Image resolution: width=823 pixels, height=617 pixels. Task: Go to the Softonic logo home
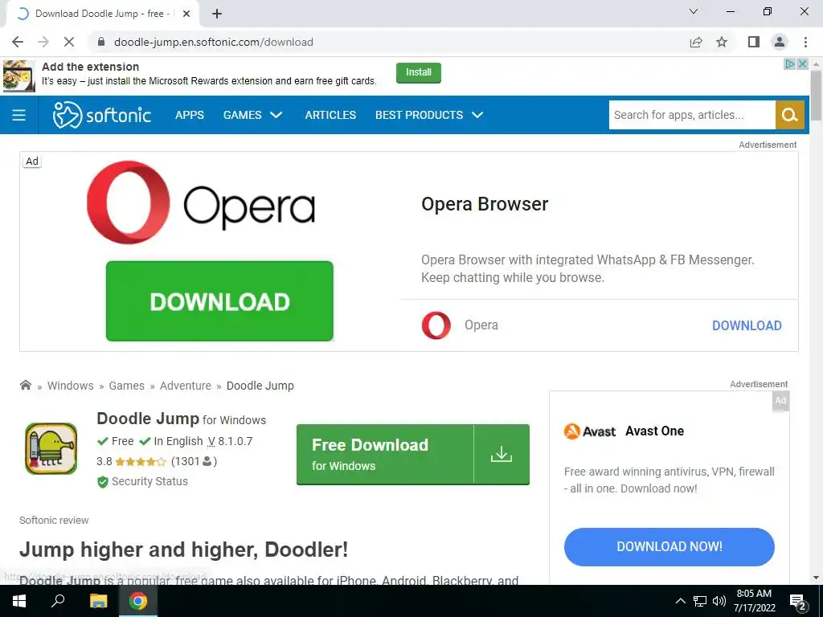102,115
